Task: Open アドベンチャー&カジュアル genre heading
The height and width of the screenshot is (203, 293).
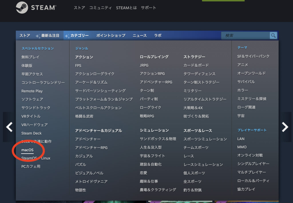Action: [x=98, y=131]
